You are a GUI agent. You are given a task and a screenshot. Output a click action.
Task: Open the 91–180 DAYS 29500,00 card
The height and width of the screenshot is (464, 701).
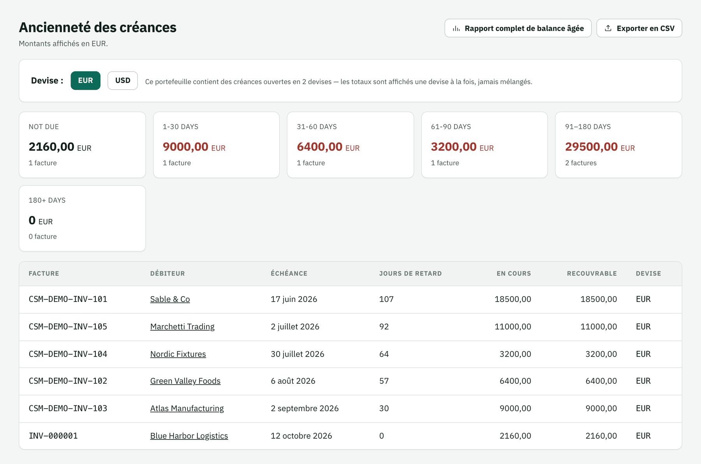coord(618,145)
